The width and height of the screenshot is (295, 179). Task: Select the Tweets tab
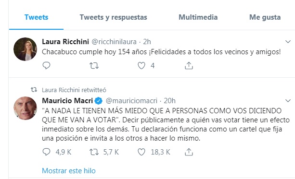[x=36, y=17]
